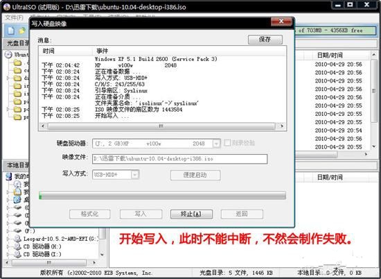Click the 终止[A] button

[x=191, y=214]
